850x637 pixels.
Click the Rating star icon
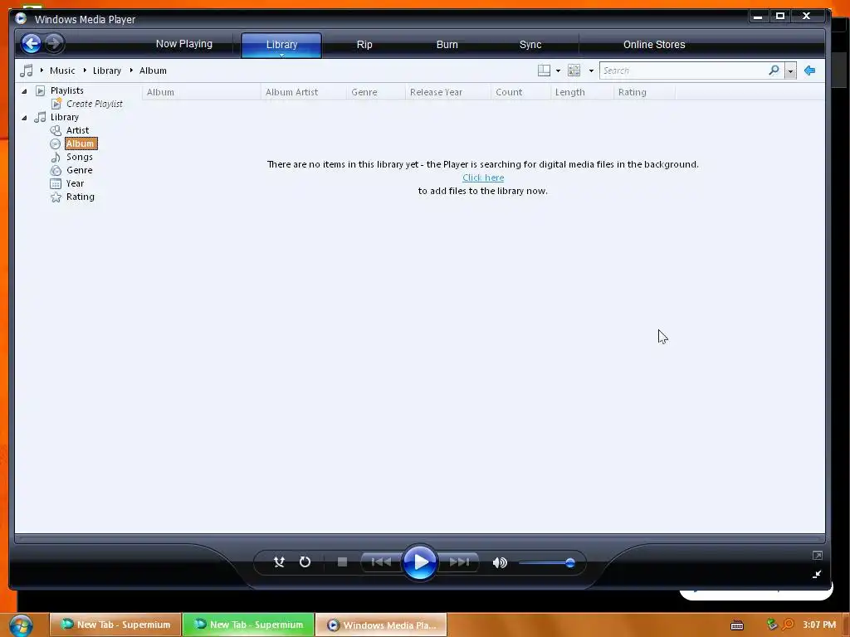tap(56, 197)
